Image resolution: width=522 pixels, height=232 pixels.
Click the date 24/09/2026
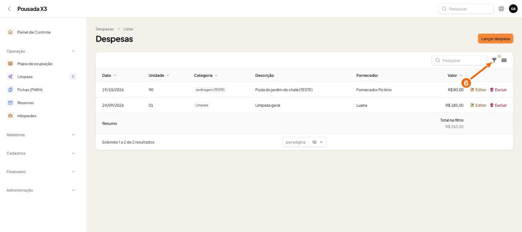coord(113,105)
